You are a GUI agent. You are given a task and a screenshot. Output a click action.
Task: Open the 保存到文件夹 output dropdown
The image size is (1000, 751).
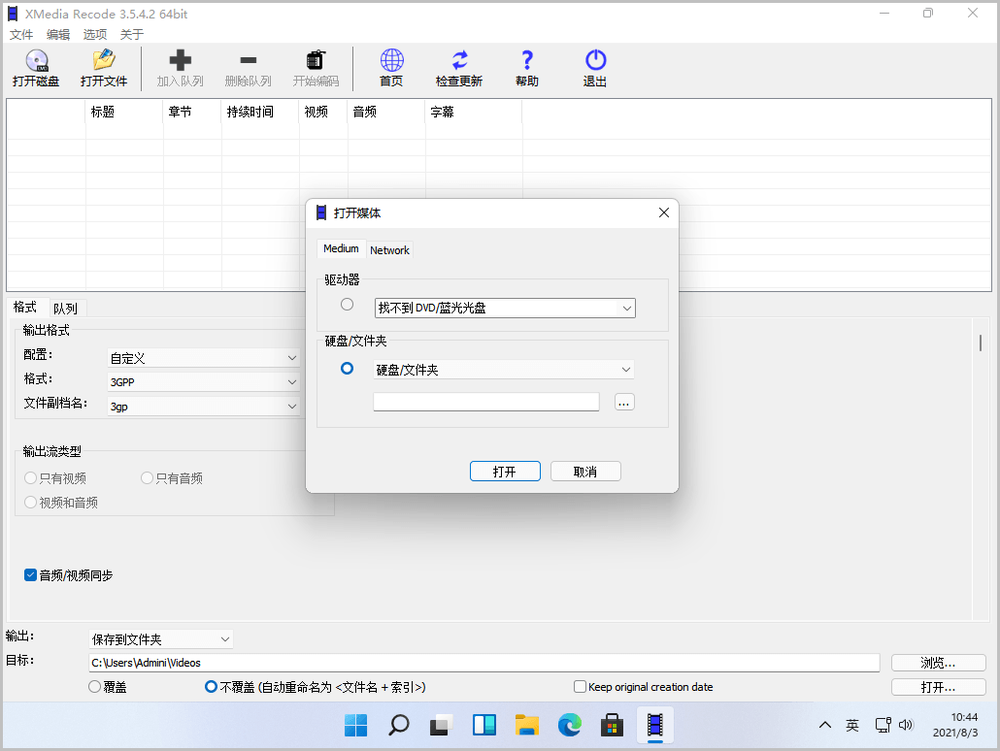(x=161, y=638)
